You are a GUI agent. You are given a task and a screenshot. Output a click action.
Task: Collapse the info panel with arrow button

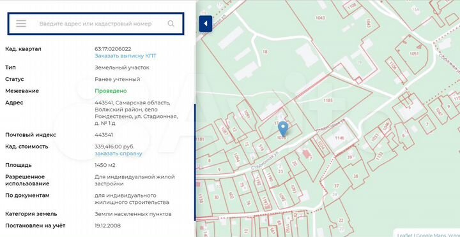pos(206,24)
